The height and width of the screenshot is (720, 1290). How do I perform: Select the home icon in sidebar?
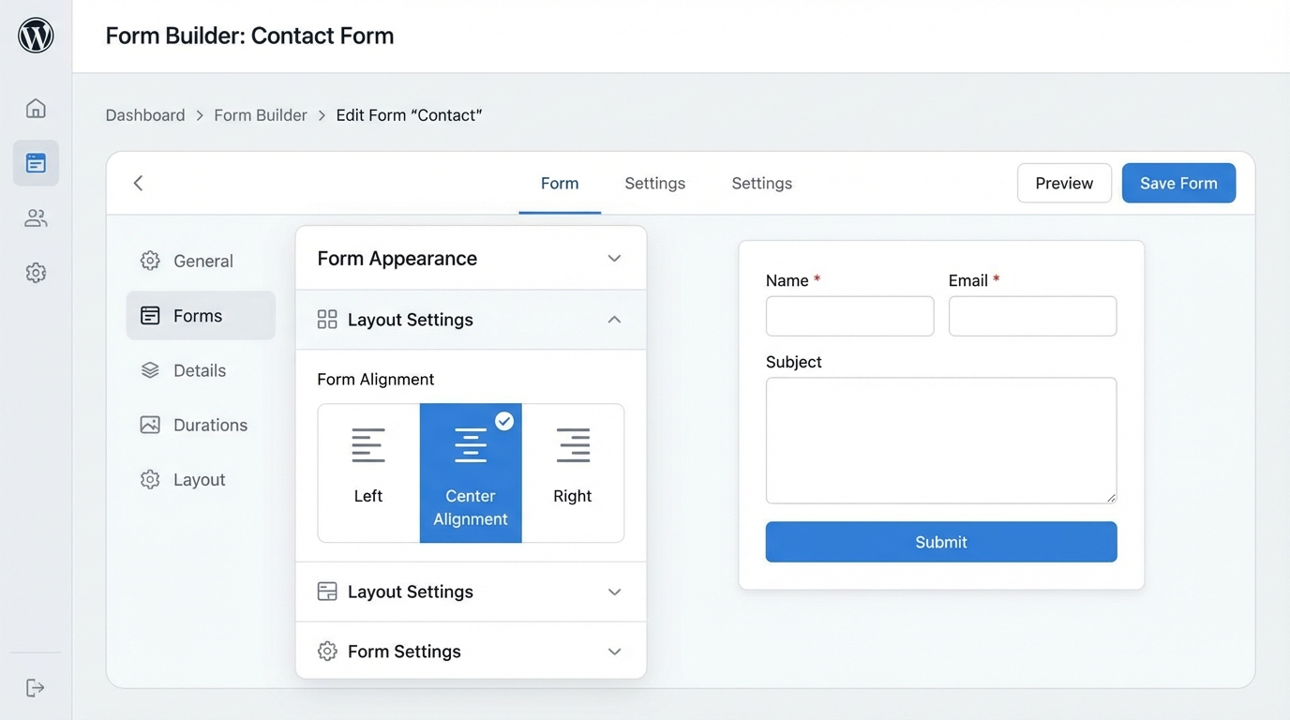(x=35, y=108)
